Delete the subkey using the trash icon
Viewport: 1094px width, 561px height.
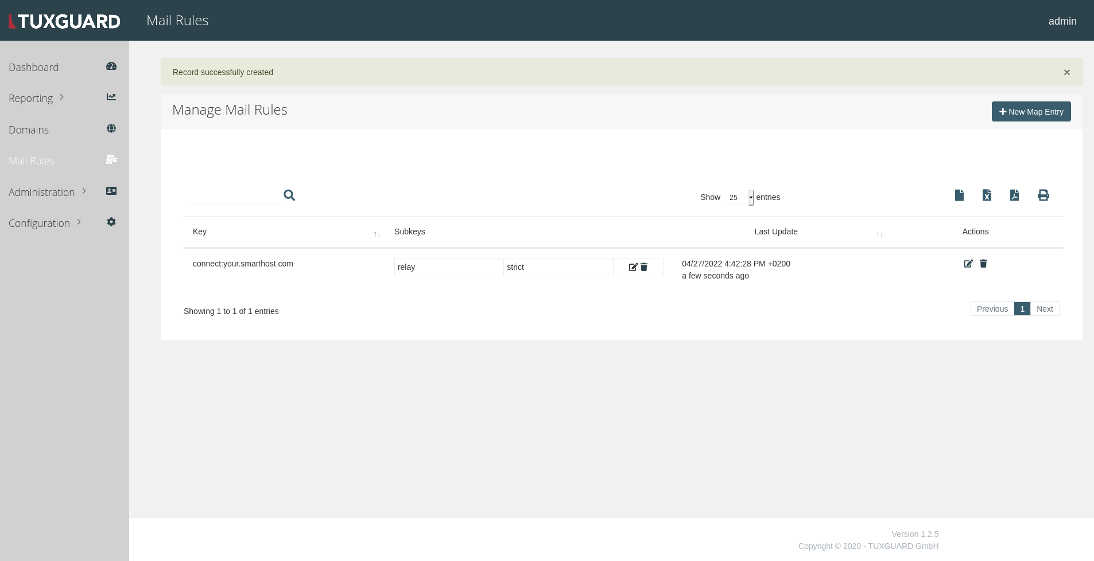coord(645,267)
